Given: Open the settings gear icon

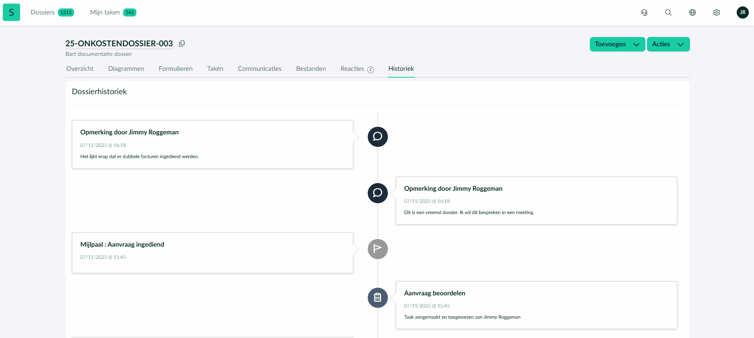Looking at the screenshot, I should tap(717, 12).
